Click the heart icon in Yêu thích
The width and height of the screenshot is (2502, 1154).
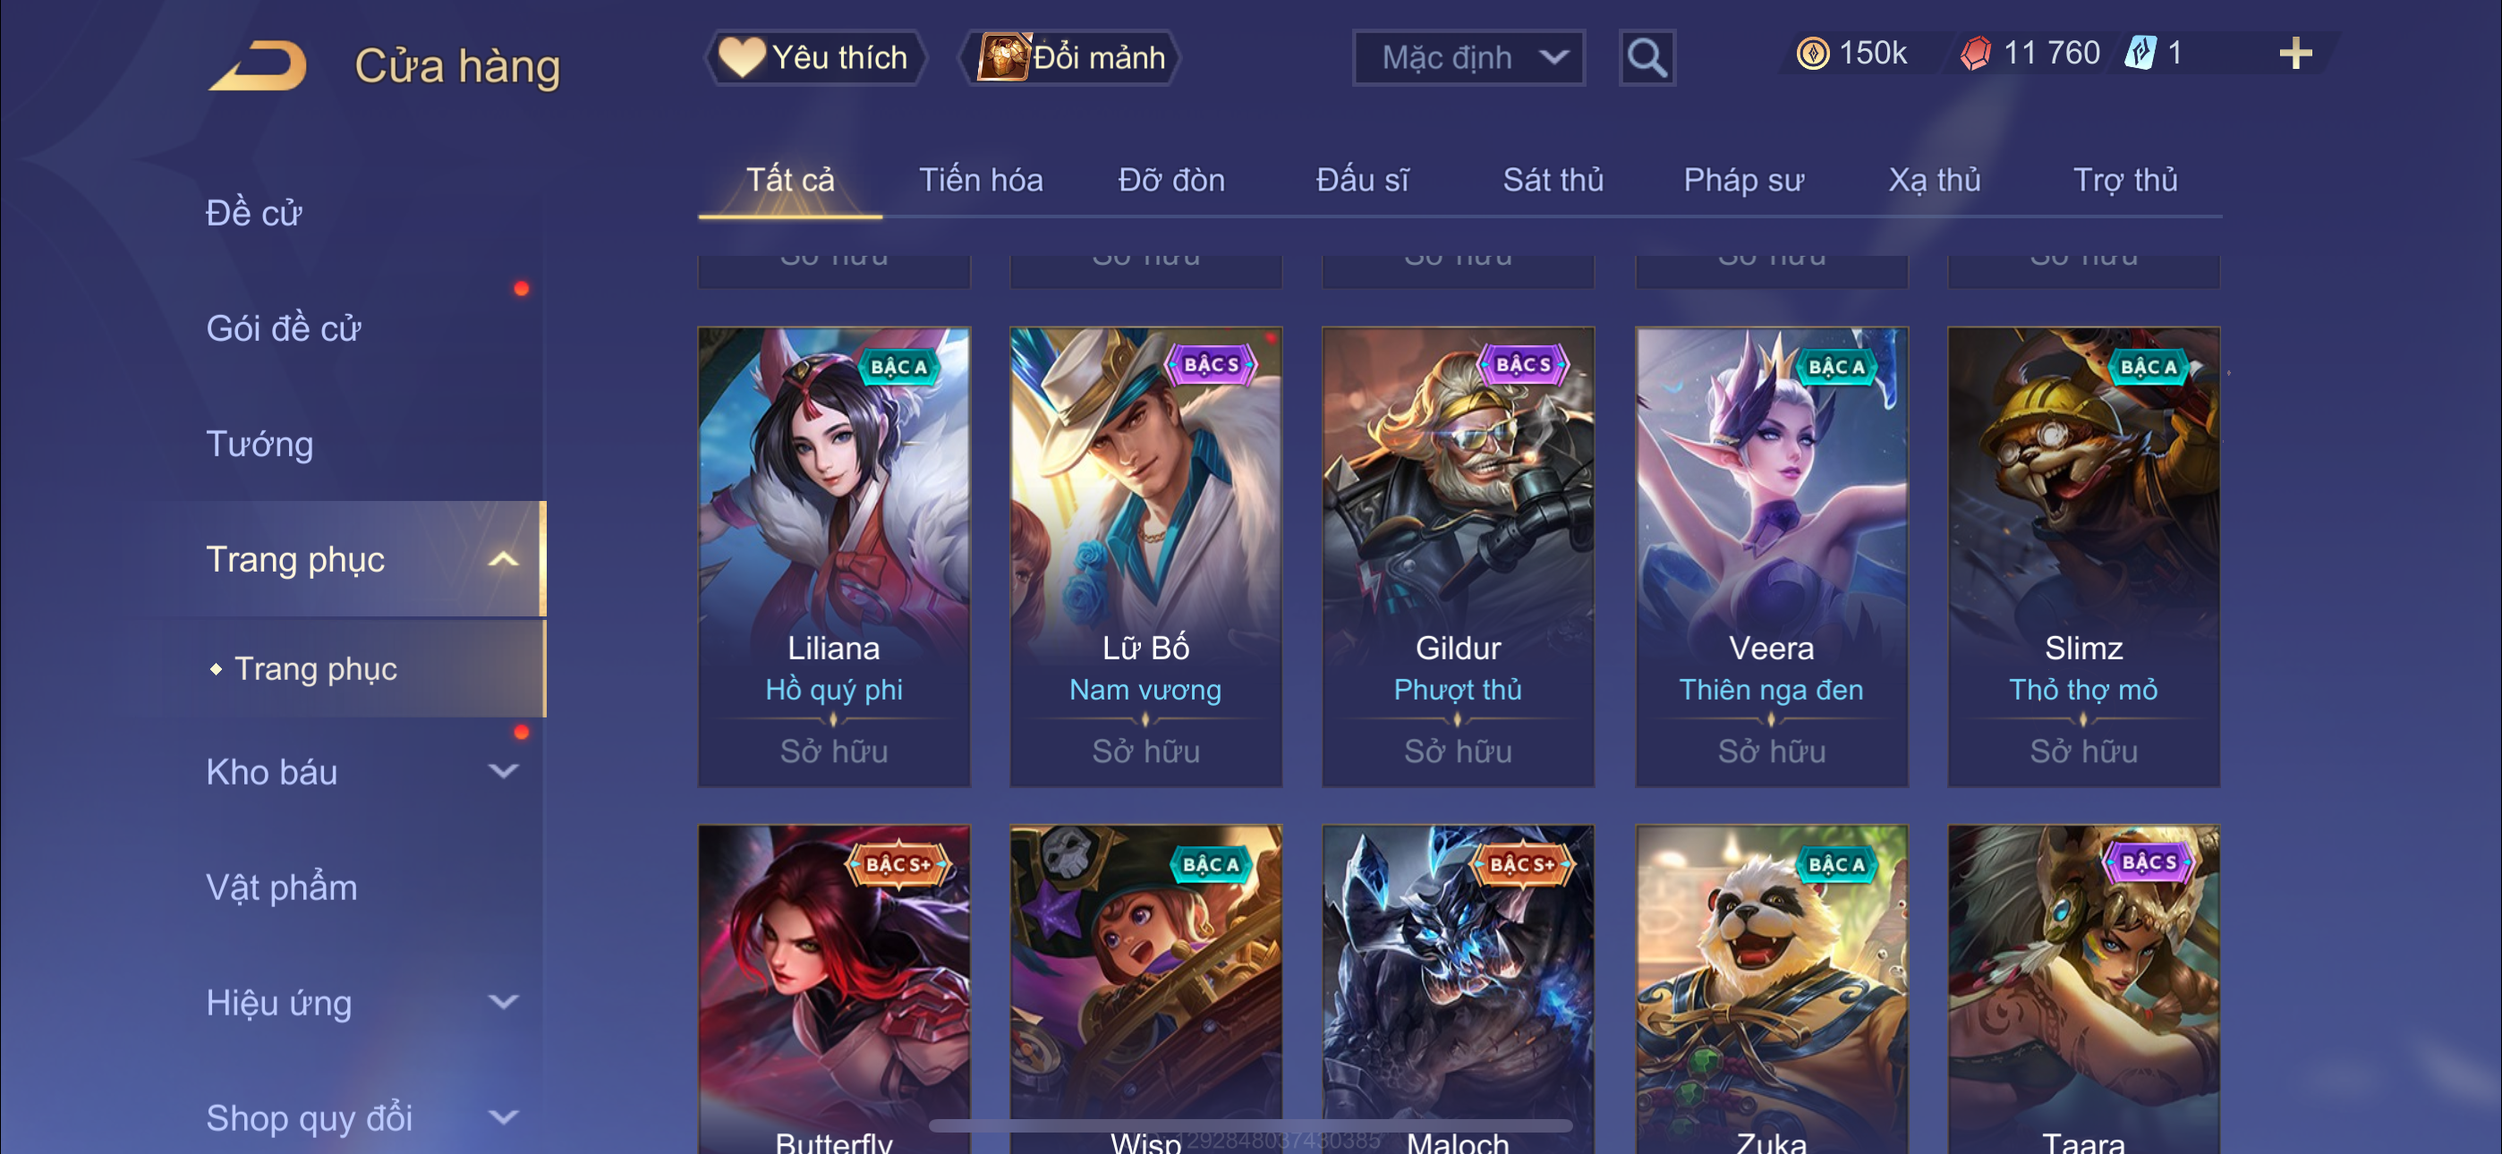741,57
